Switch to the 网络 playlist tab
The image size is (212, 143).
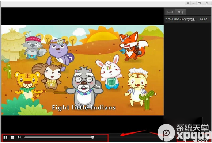coord(170,12)
